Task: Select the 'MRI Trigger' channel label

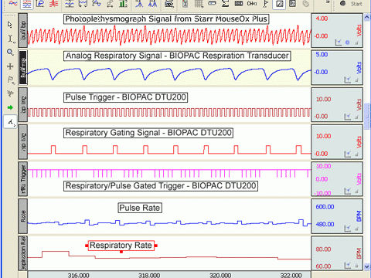Action: 23,178
